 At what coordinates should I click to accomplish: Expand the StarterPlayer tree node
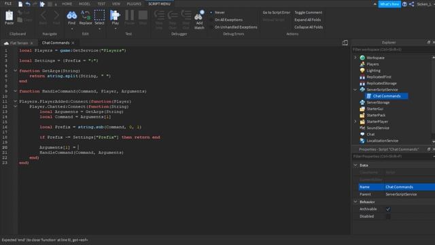355,122
